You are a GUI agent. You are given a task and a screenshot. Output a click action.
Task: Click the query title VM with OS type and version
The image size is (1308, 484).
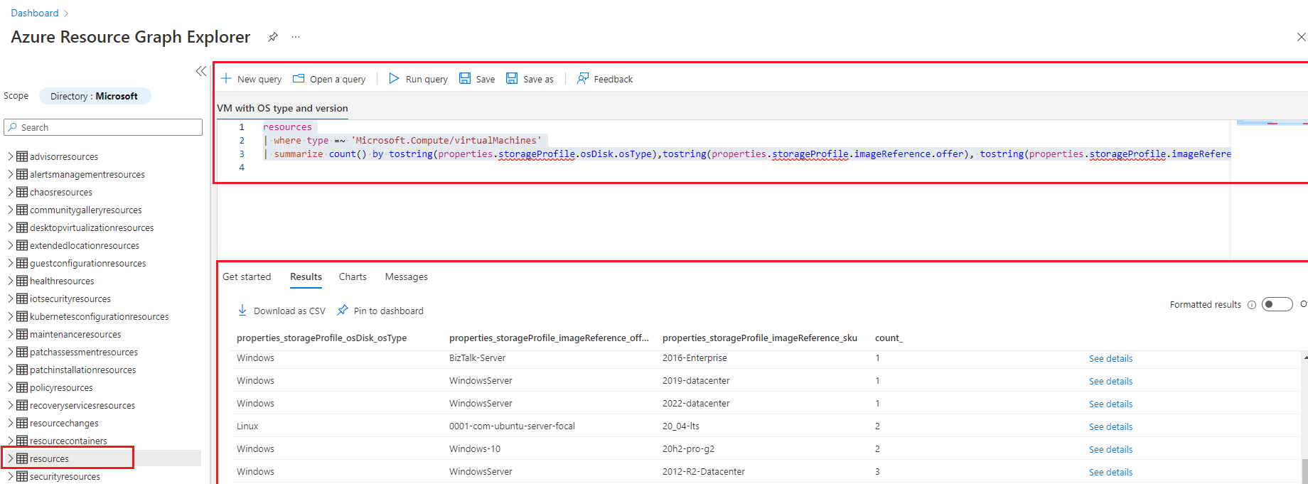(282, 108)
